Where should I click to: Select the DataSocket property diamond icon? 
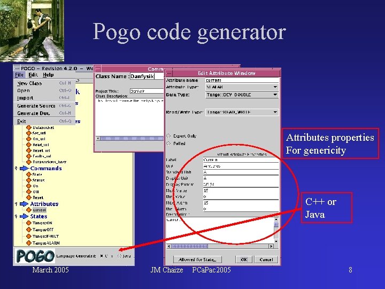coord(29,127)
